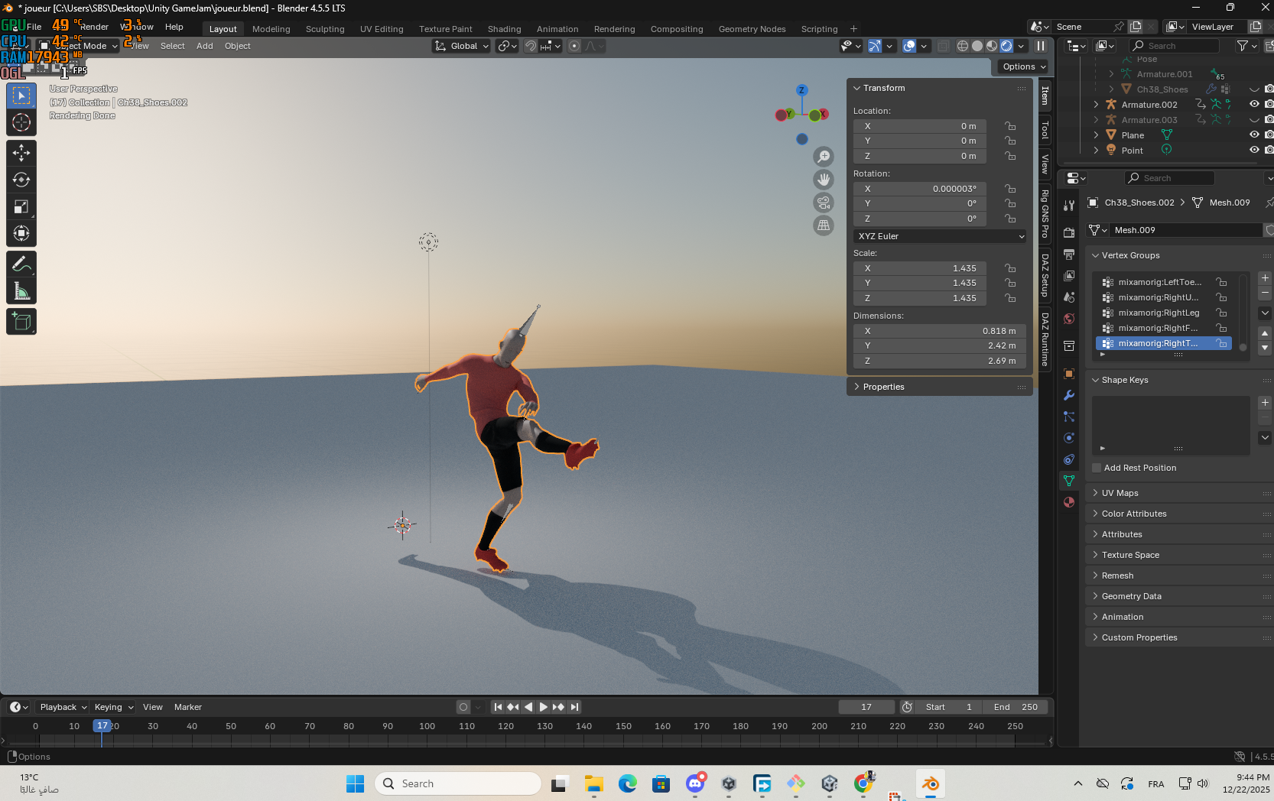Lock the Scale Z transform value
1274x801 pixels.
click(1010, 298)
